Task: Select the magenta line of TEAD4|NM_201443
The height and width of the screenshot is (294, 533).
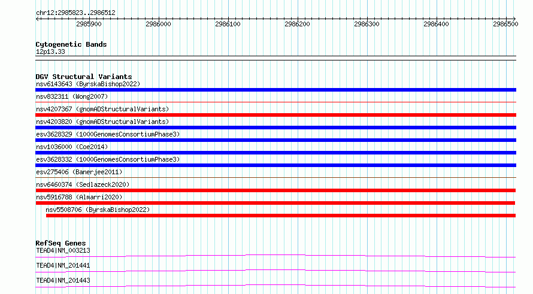Action: click(x=275, y=286)
